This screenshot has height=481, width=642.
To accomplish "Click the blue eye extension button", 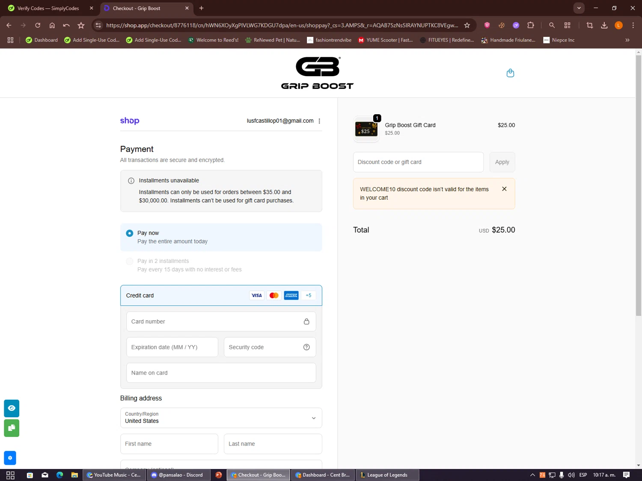I will pos(12,408).
